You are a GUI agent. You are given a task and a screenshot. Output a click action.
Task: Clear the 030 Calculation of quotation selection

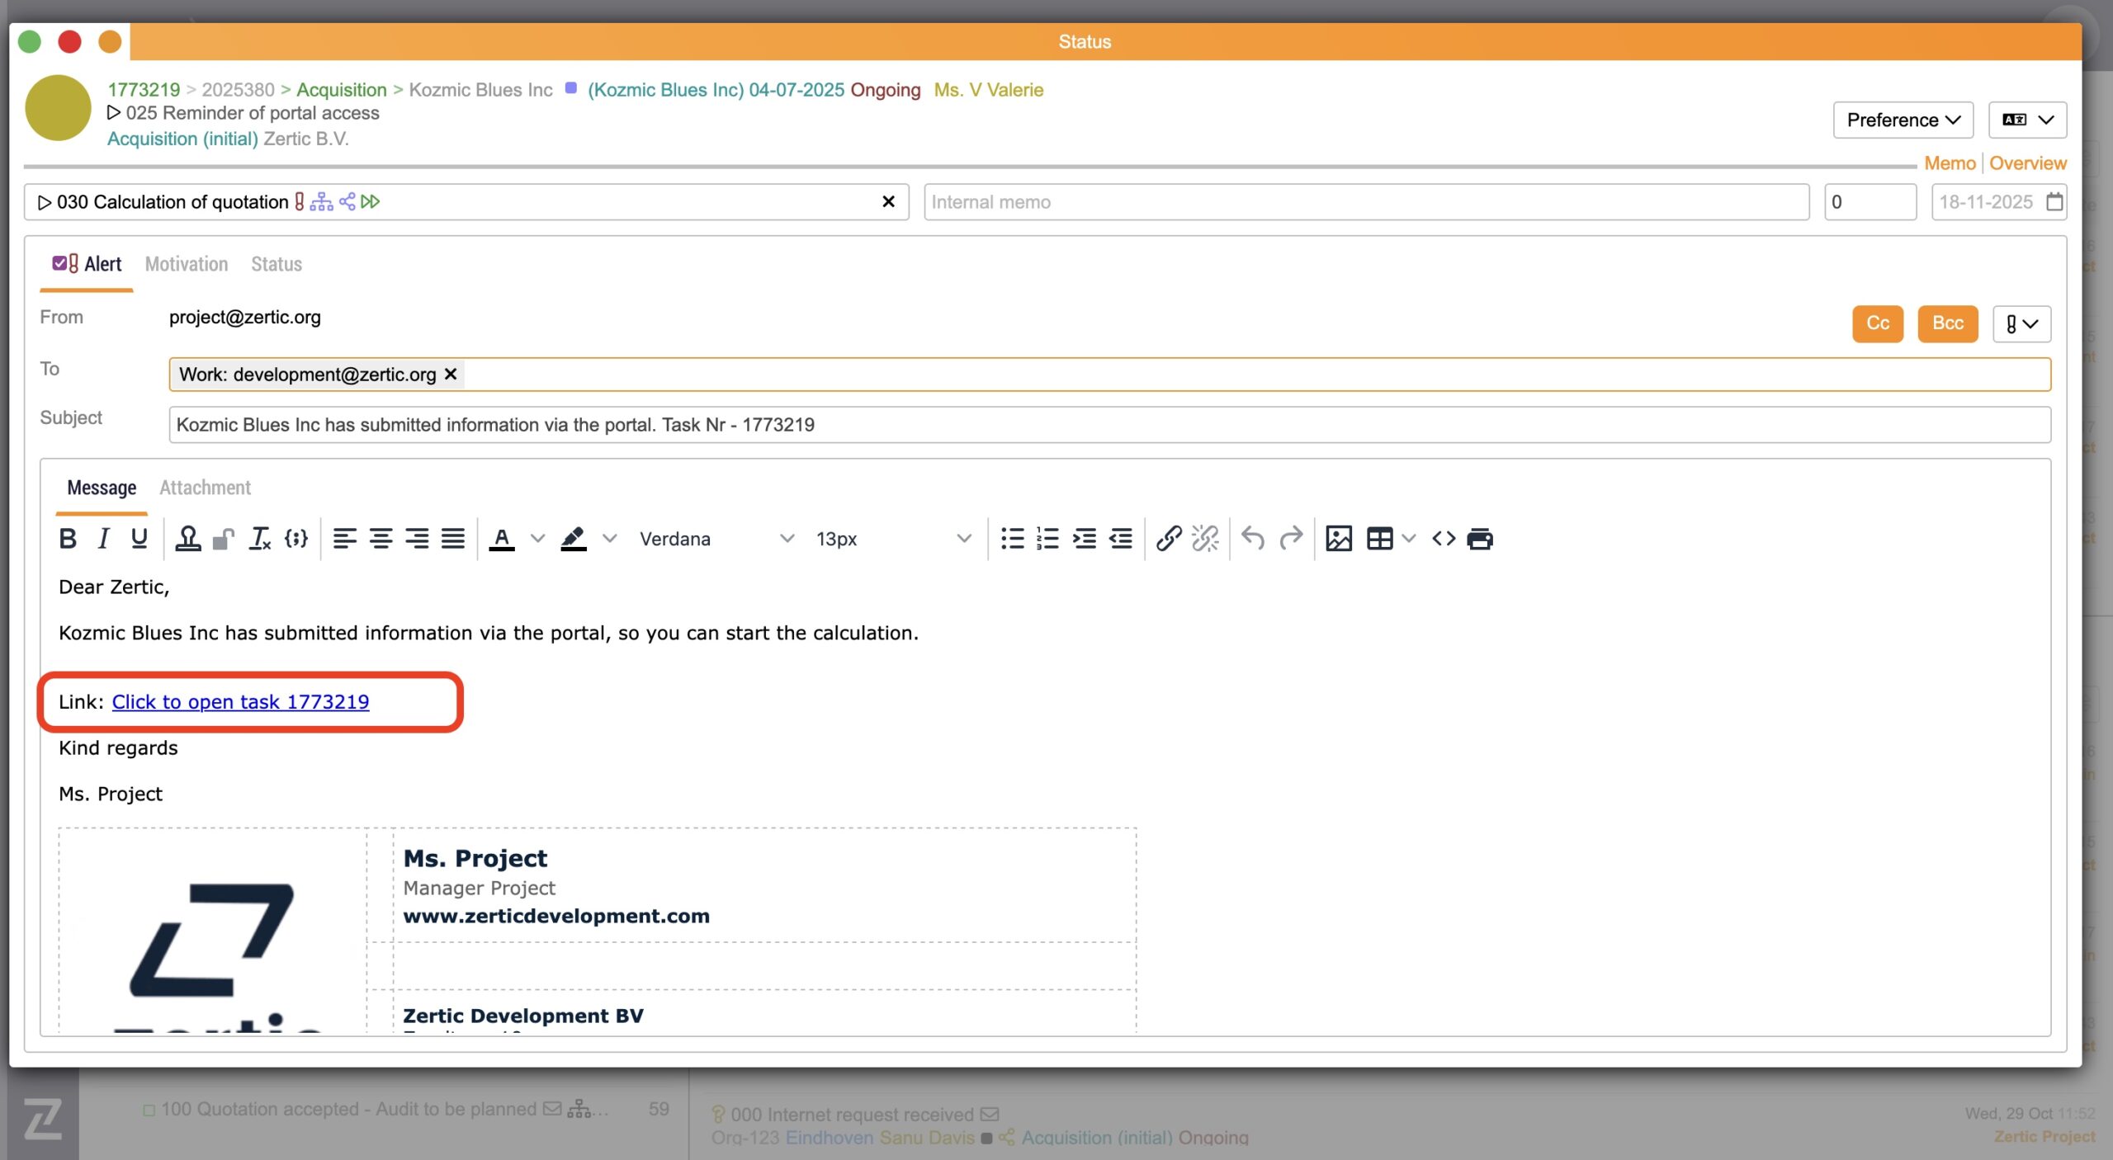888,201
